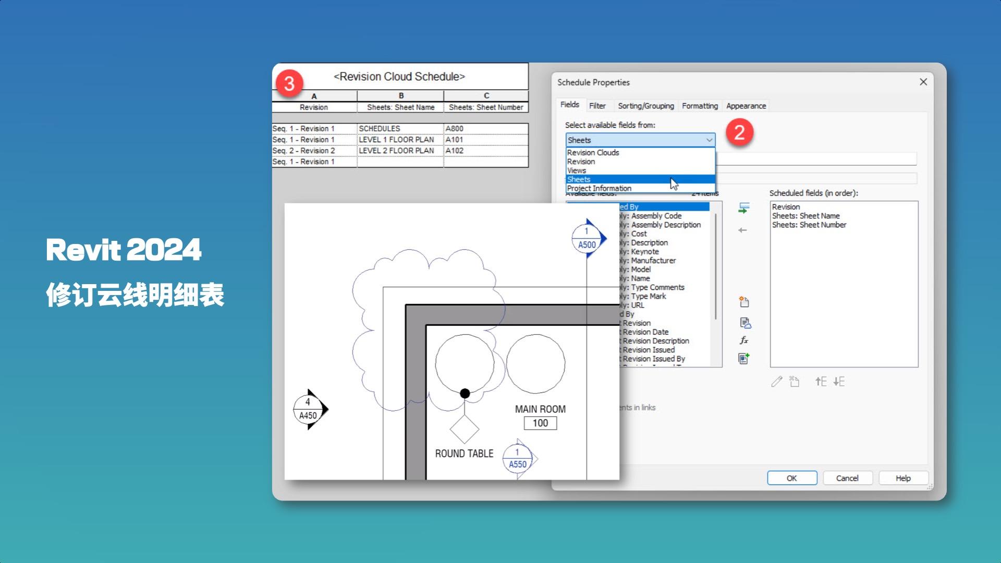Click the Combine parameters icon
1001x563 pixels.
pyautogui.click(x=744, y=359)
